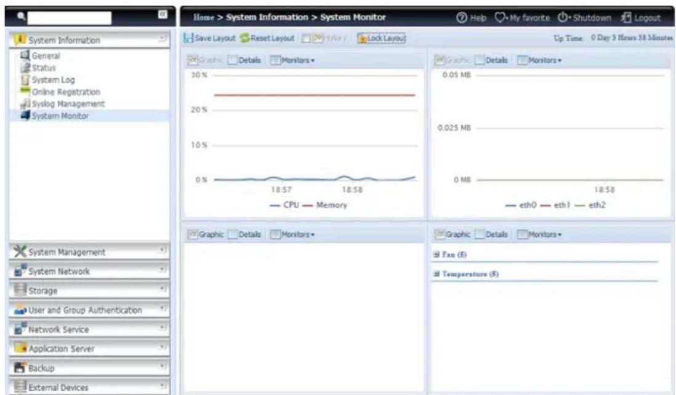Click the search magnifier icon

pos(21,17)
